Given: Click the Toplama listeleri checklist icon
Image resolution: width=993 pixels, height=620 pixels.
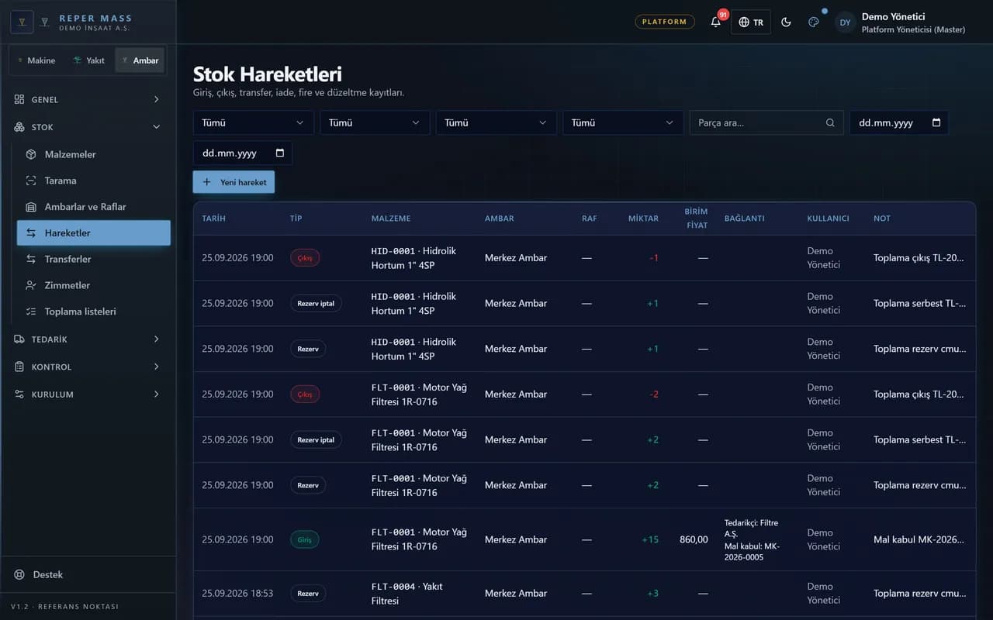Looking at the screenshot, I should click(x=31, y=312).
